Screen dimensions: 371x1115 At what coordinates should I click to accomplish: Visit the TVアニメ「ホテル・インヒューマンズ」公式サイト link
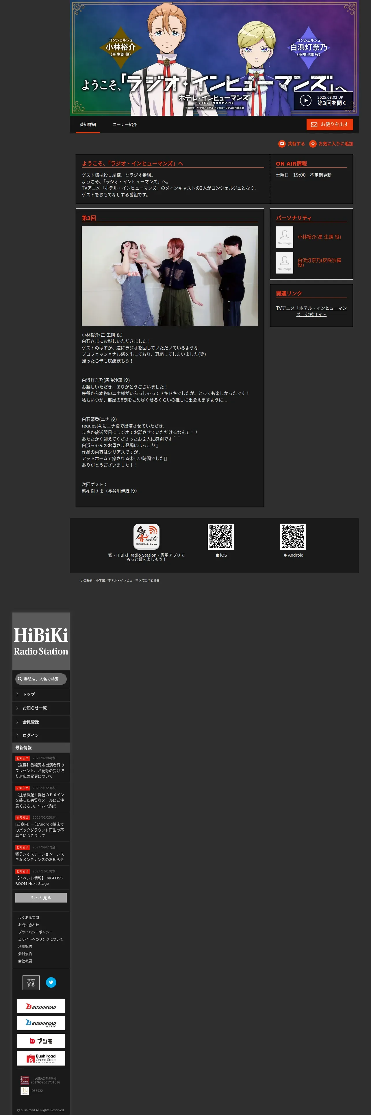pos(311,311)
